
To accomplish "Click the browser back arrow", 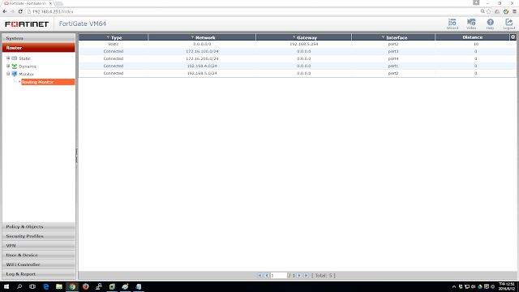I will click(x=5, y=11).
